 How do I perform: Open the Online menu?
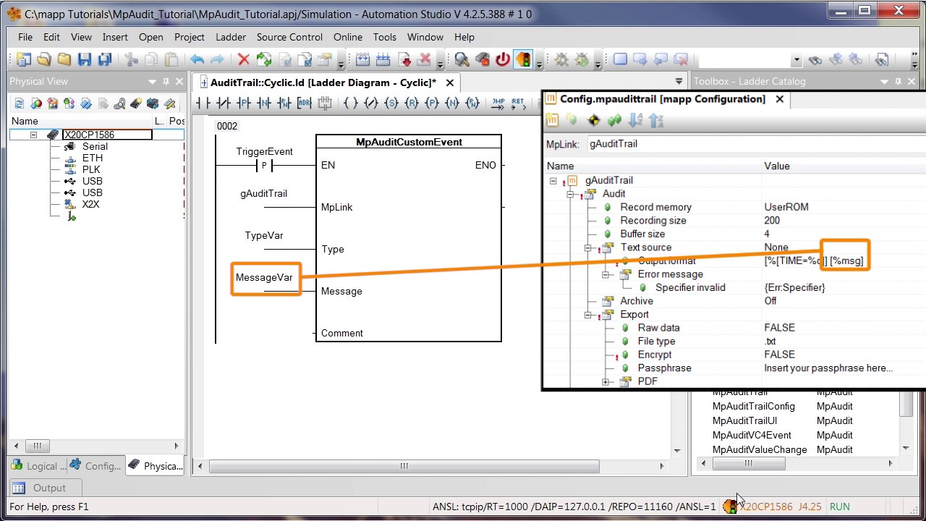click(x=348, y=37)
